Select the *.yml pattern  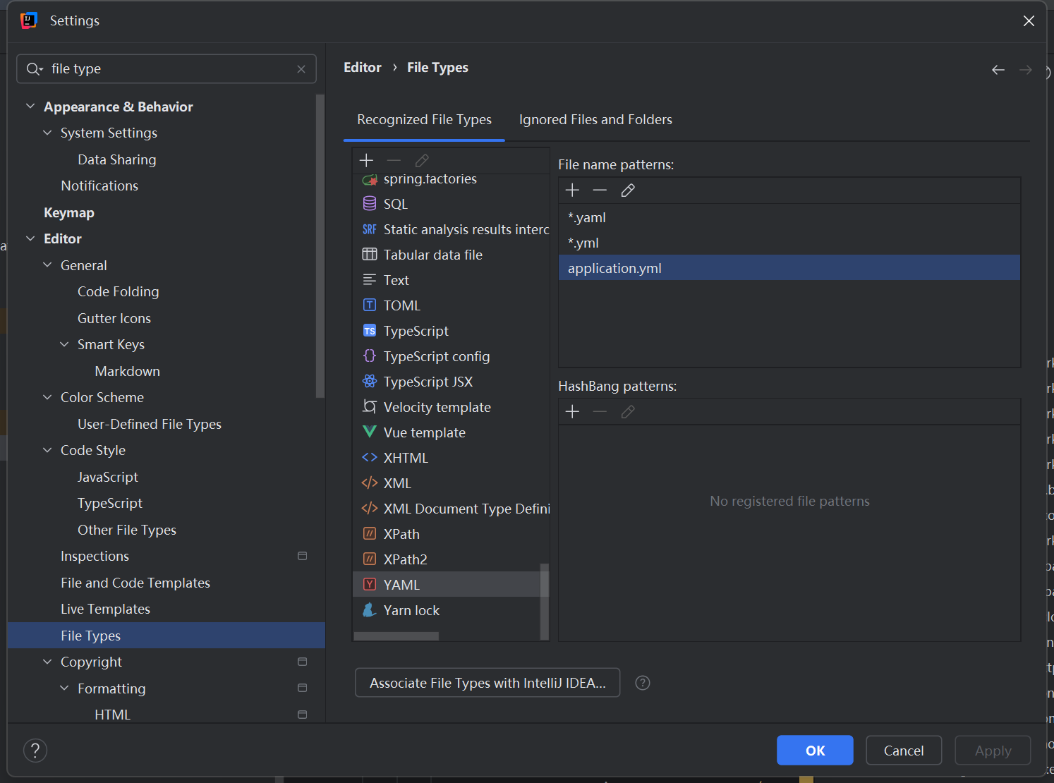[x=789, y=243]
